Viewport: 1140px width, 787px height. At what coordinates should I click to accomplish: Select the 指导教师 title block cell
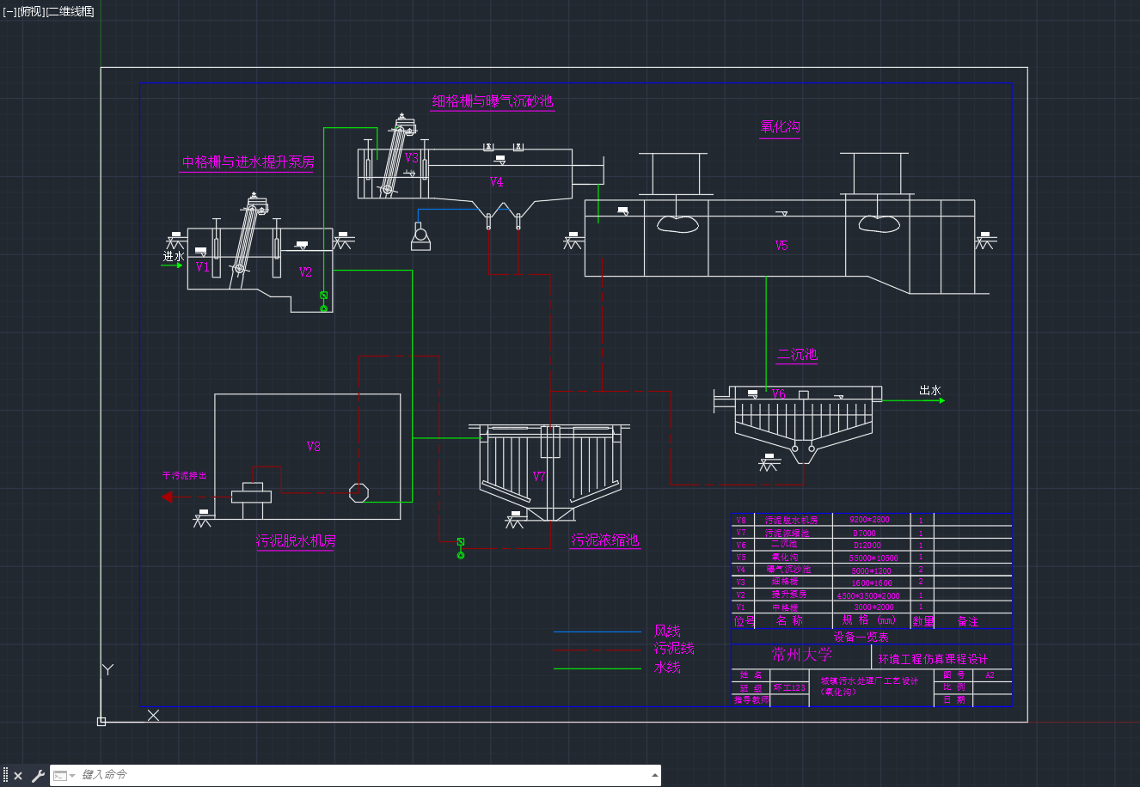(x=751, y=700)
